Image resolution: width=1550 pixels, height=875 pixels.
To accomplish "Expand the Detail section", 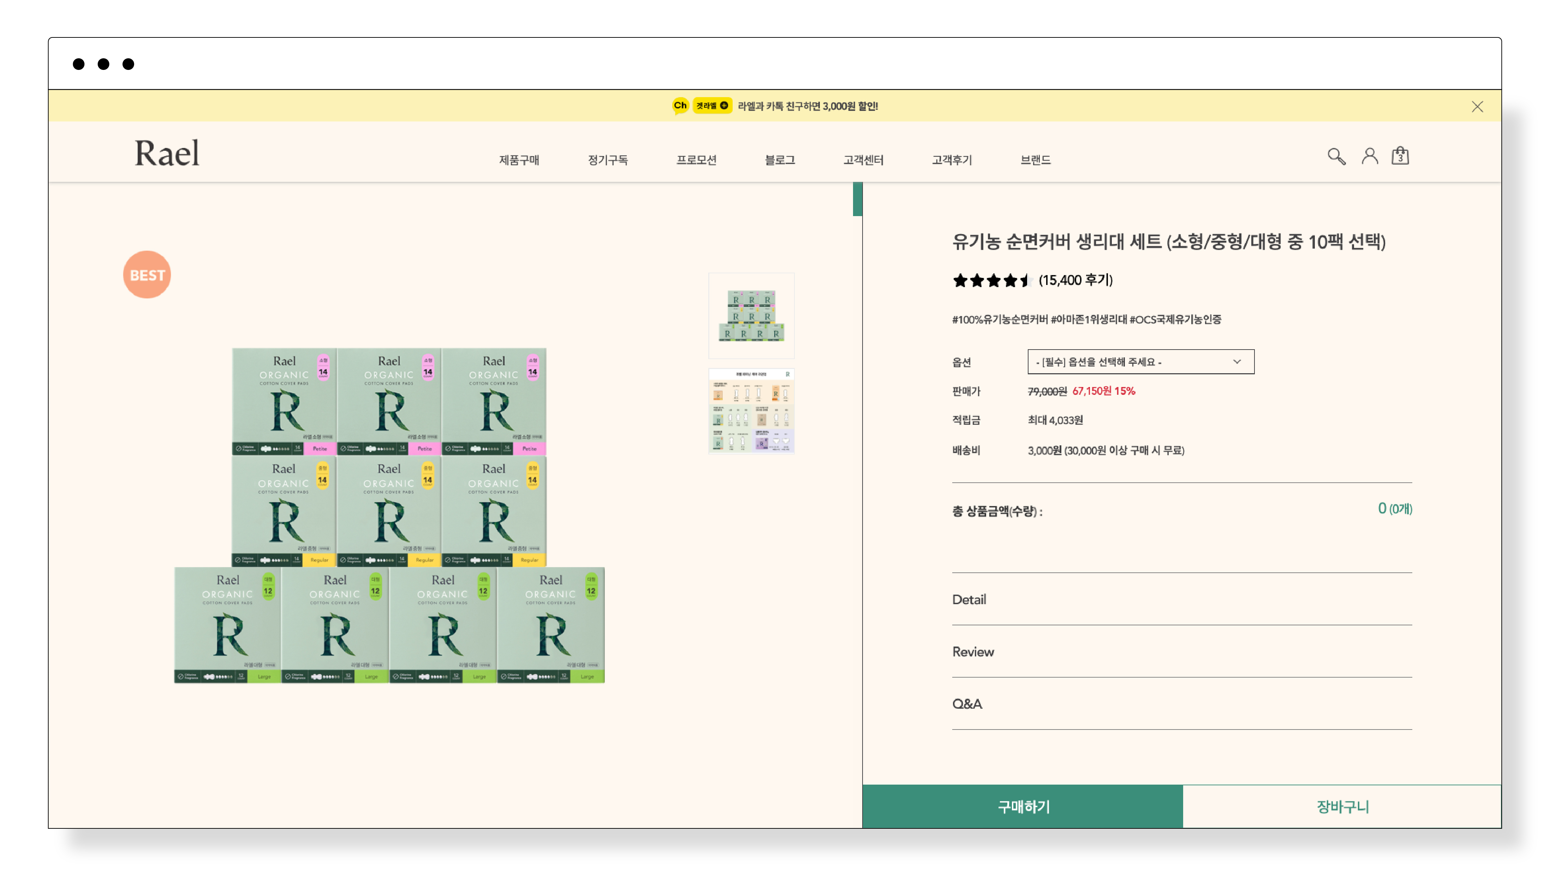I will [969, 599].
